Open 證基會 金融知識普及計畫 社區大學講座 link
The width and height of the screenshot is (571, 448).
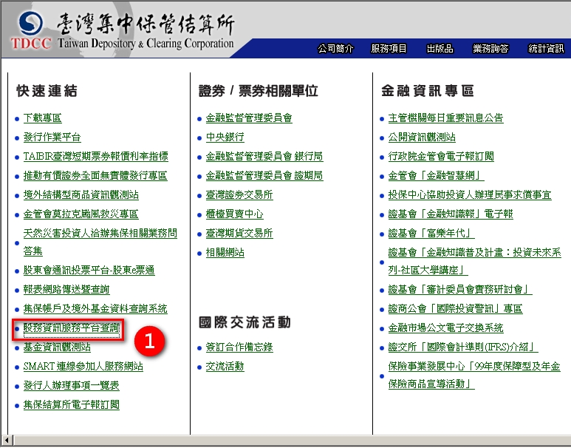(475, 262)
